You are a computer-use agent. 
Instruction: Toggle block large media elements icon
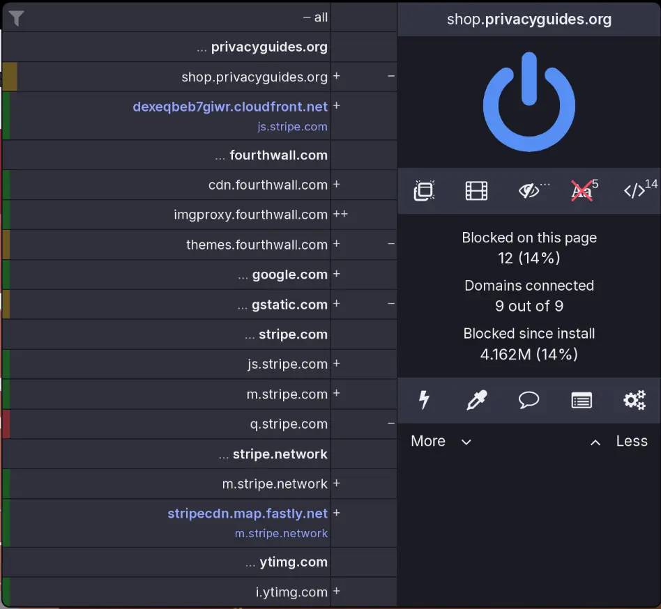pyautogui.click(x=476, y=191)
